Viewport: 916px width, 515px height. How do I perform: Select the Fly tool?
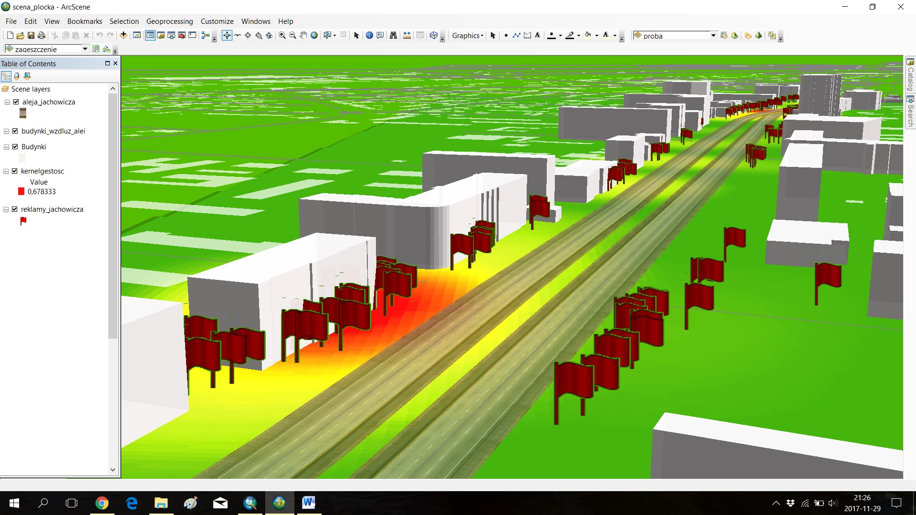[x=238, y=35]
